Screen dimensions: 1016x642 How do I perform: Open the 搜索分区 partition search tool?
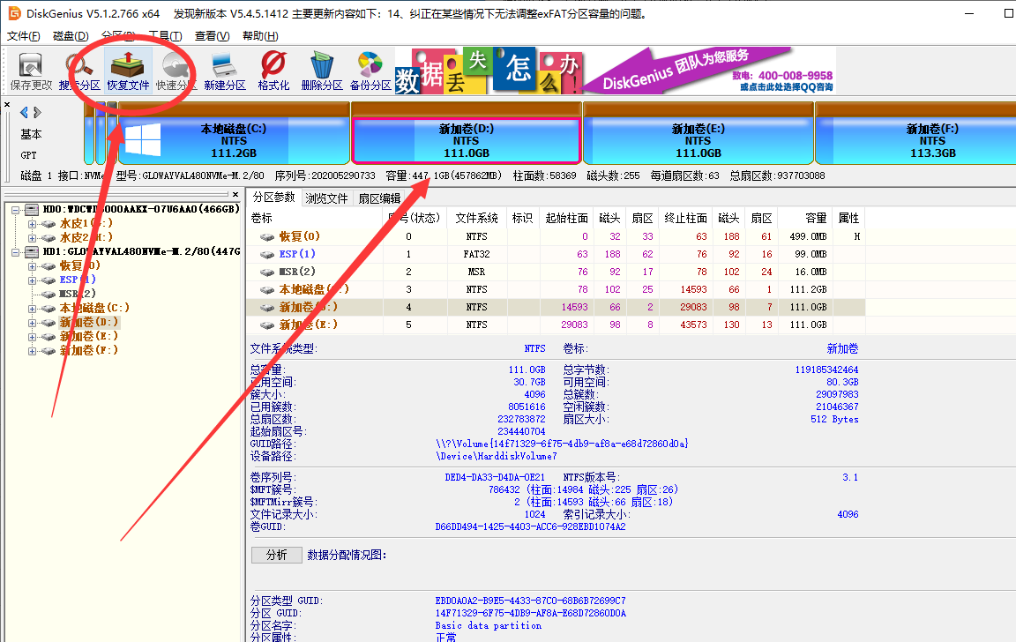point(79,71)
